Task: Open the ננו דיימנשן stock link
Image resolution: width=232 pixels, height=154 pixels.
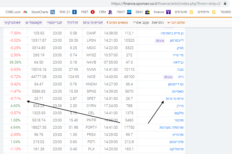Action: 176,84
